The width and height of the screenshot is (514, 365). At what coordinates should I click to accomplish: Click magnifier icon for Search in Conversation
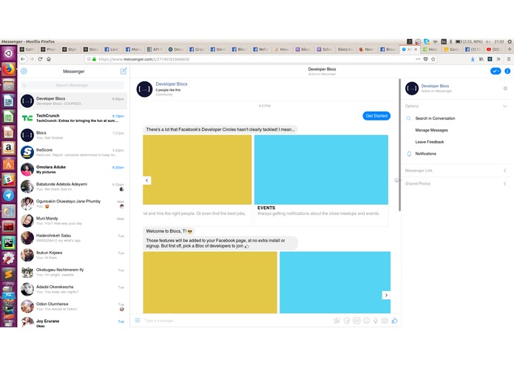408,118
